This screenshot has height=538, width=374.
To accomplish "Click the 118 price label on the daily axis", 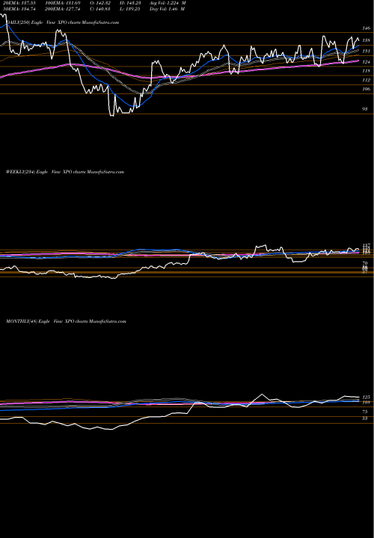I will 367,71.
